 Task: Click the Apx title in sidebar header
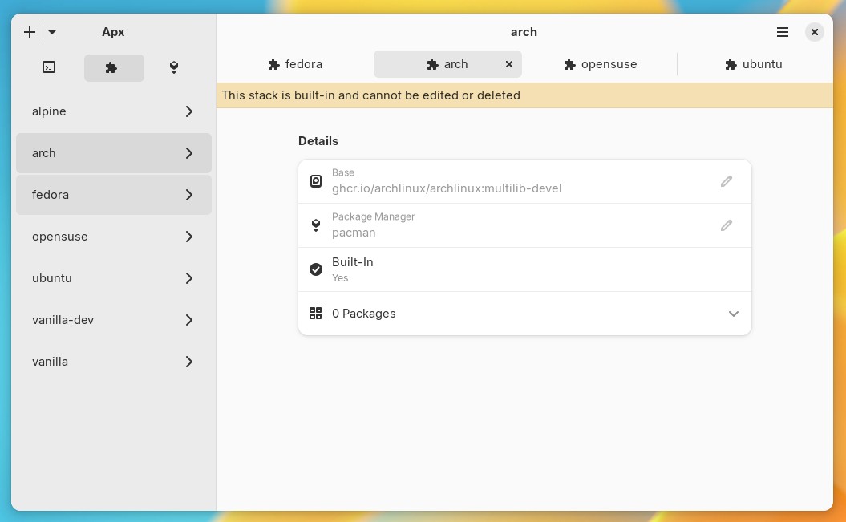(x=113, y=32)
